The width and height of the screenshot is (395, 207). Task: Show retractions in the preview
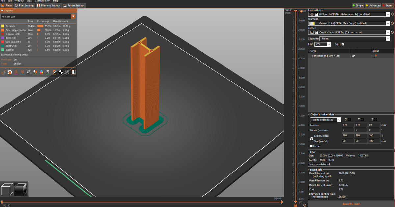click(x=16, y=72)
